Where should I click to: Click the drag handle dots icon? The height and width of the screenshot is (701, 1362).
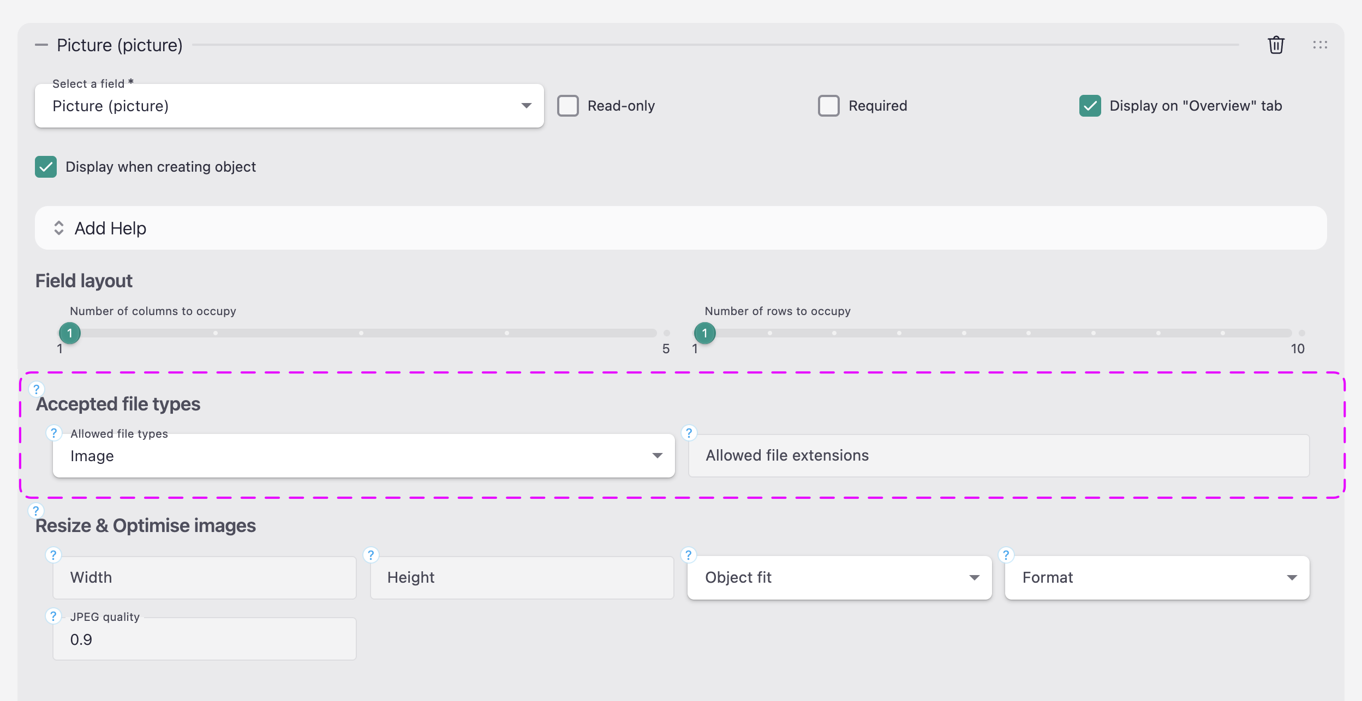[1320, 45]
